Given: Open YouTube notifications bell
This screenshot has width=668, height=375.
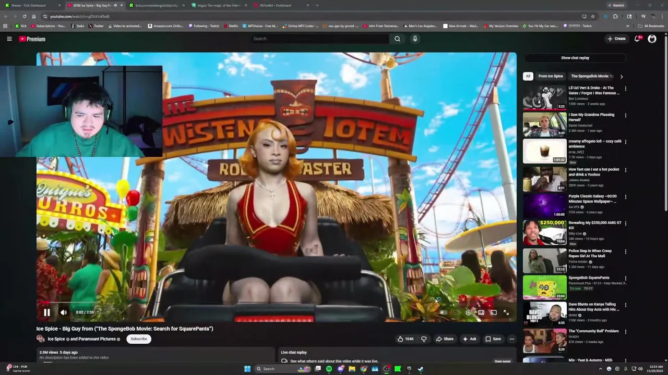Looking at the screenshot, I should tap(637, 39).
